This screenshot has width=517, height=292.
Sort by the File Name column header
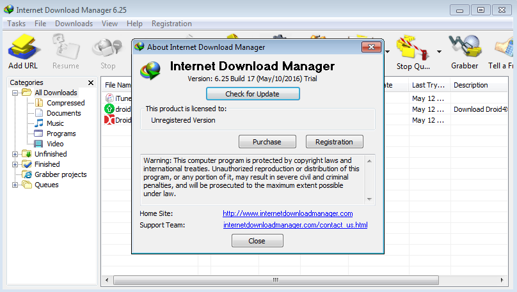[x=118, y=85]
